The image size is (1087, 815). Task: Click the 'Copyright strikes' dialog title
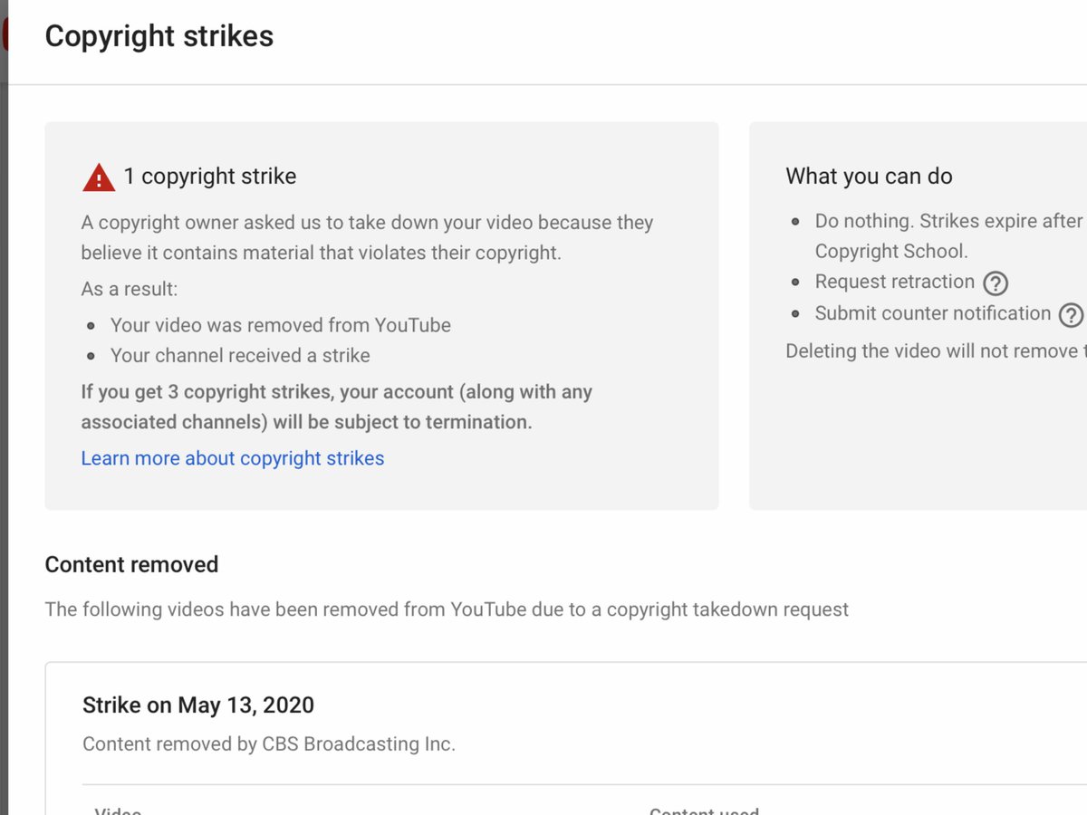(x=159, y=36)
